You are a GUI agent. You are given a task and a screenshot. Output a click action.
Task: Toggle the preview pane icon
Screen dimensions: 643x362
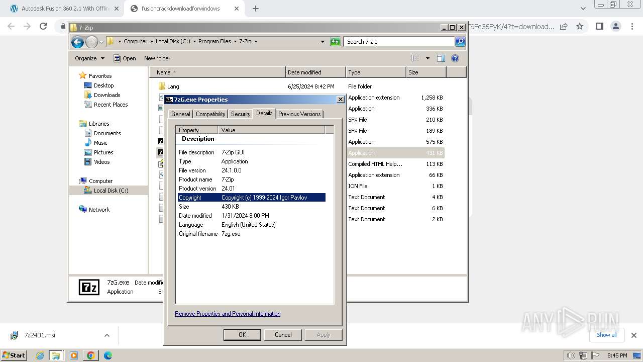pyautogui.click(x=441, y=58)
